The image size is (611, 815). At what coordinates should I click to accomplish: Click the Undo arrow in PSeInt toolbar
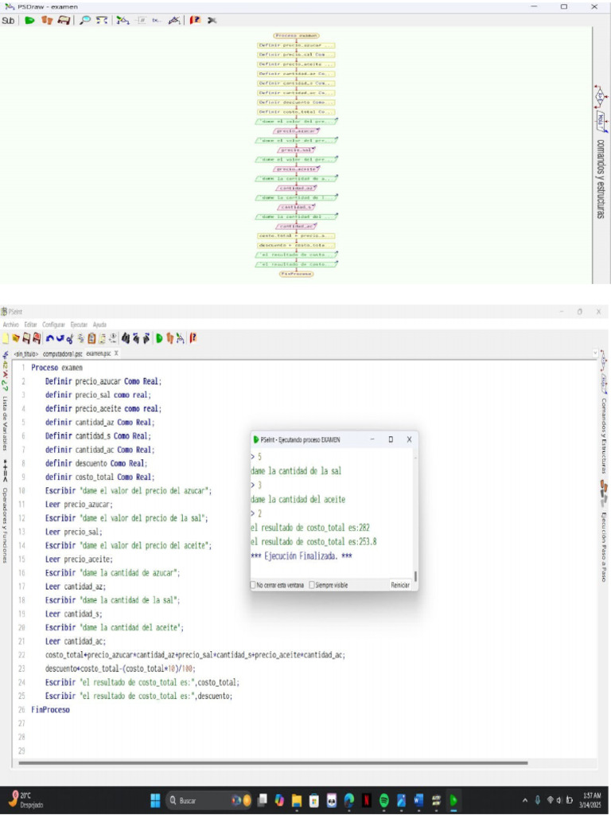pos(50,338)
